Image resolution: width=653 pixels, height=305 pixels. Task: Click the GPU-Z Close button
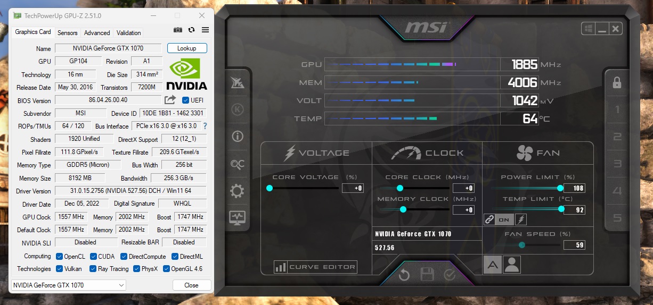192,285
